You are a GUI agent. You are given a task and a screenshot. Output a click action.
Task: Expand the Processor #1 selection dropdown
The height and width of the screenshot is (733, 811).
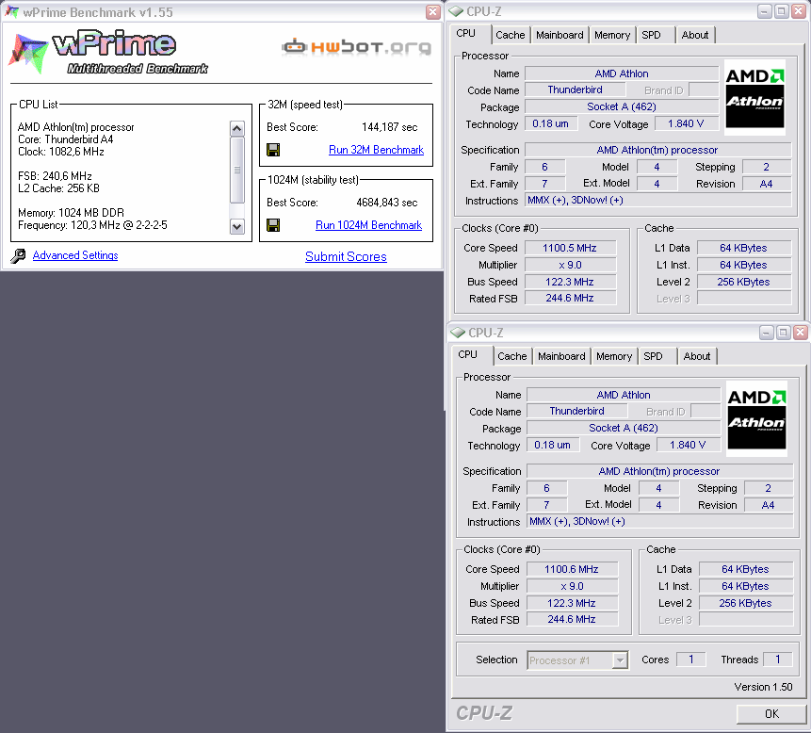tap(620, 660)
